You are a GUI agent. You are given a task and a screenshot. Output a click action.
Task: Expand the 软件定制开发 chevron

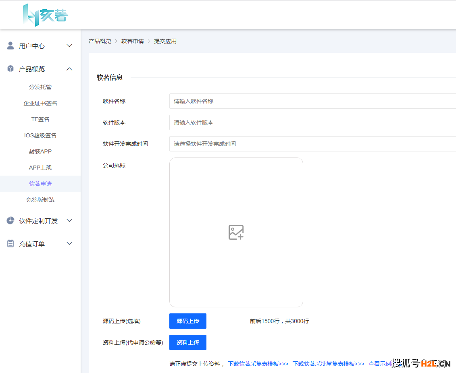coord(69,220)
